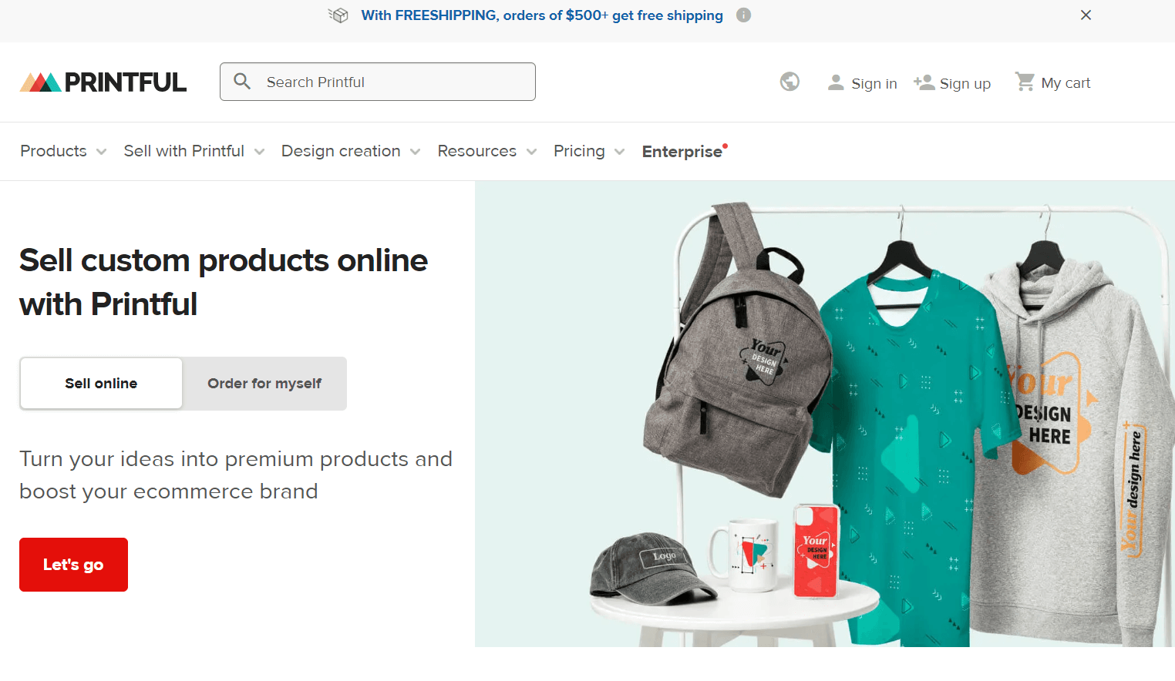Switch to Order for myself option
Image resolution: width=1175 pixels, height=681 pixels.
tap(264, 384)
